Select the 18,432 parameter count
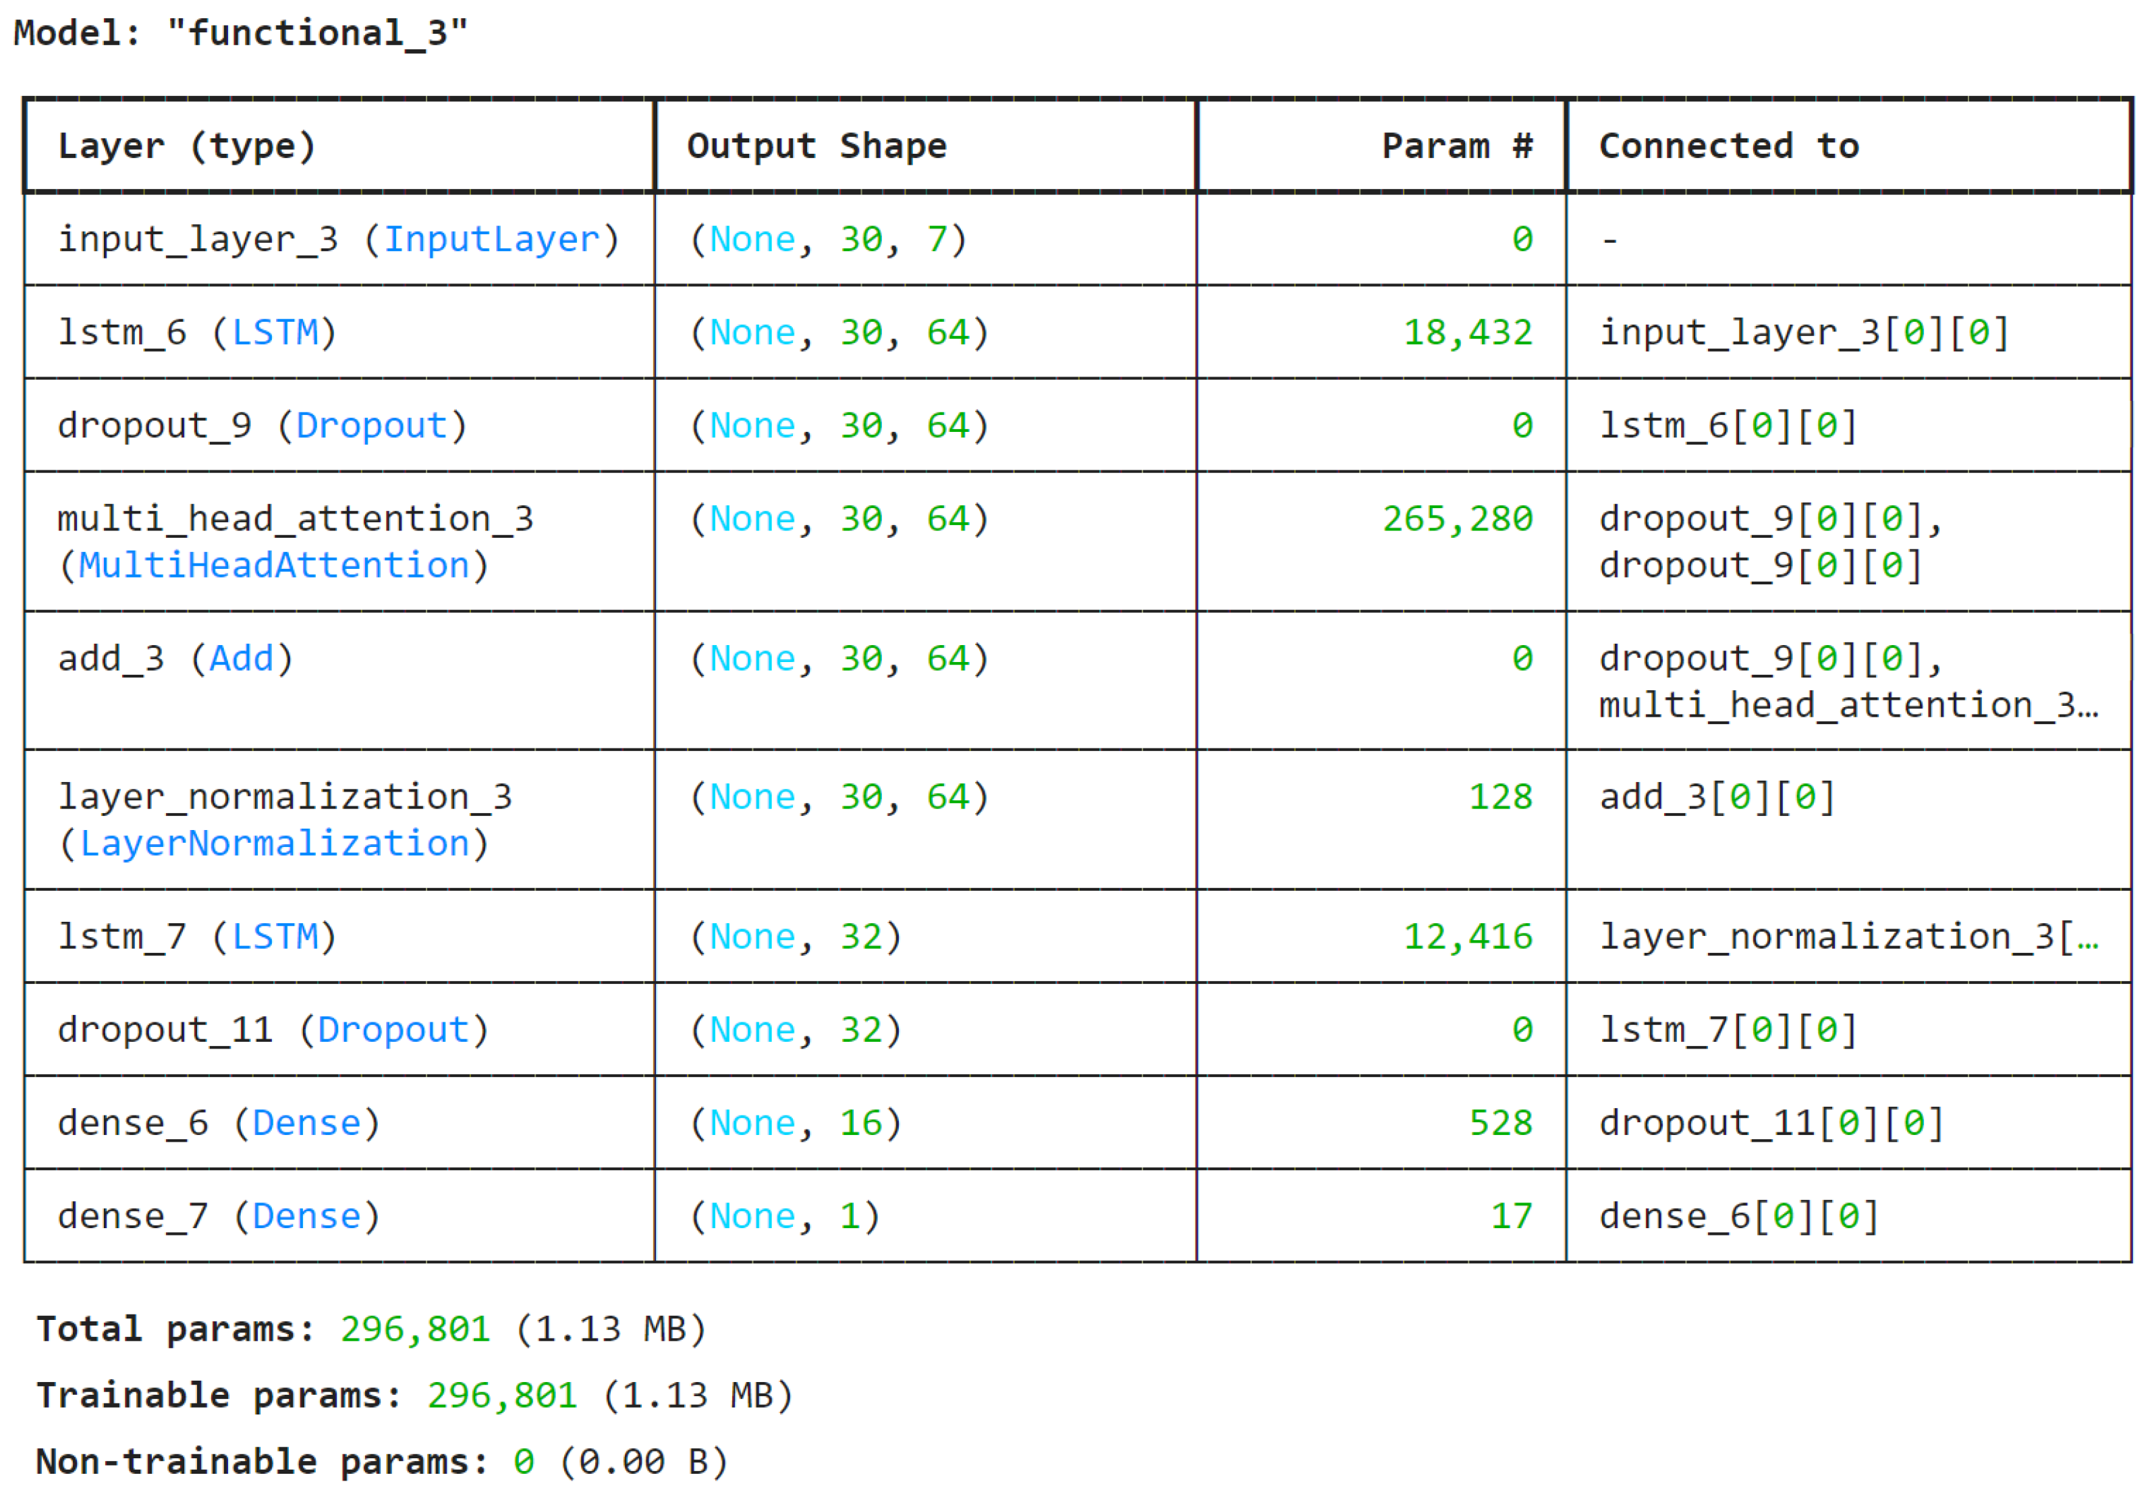Viewport: 2150px width, 1492px height. (x=1468, y=333)
